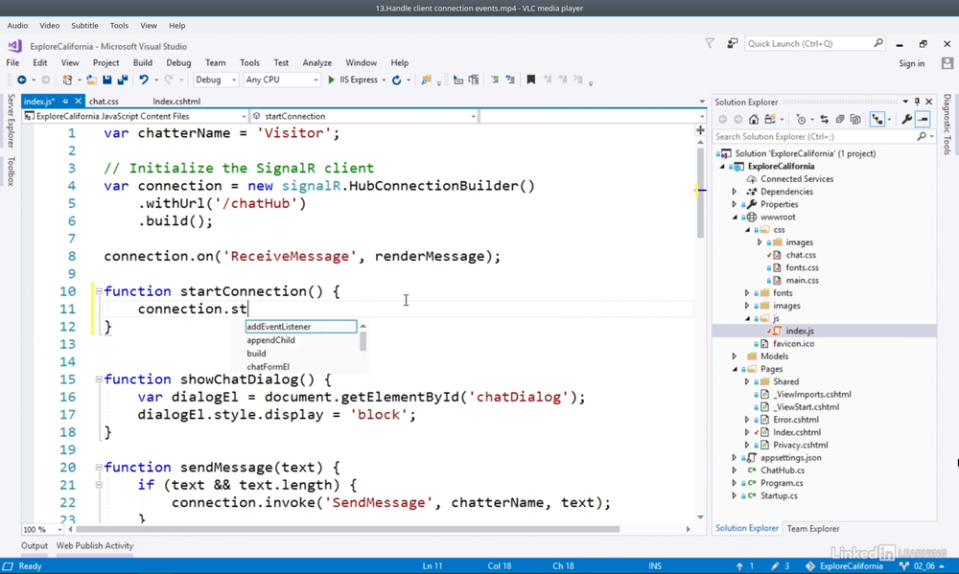Open the ExploreCalifornia JavaScript Content Files dropdown

coord(135,116)
